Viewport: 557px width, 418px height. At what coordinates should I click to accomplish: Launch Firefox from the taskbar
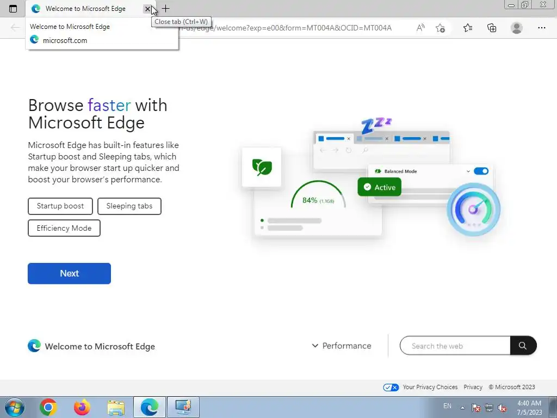[82, 407]
